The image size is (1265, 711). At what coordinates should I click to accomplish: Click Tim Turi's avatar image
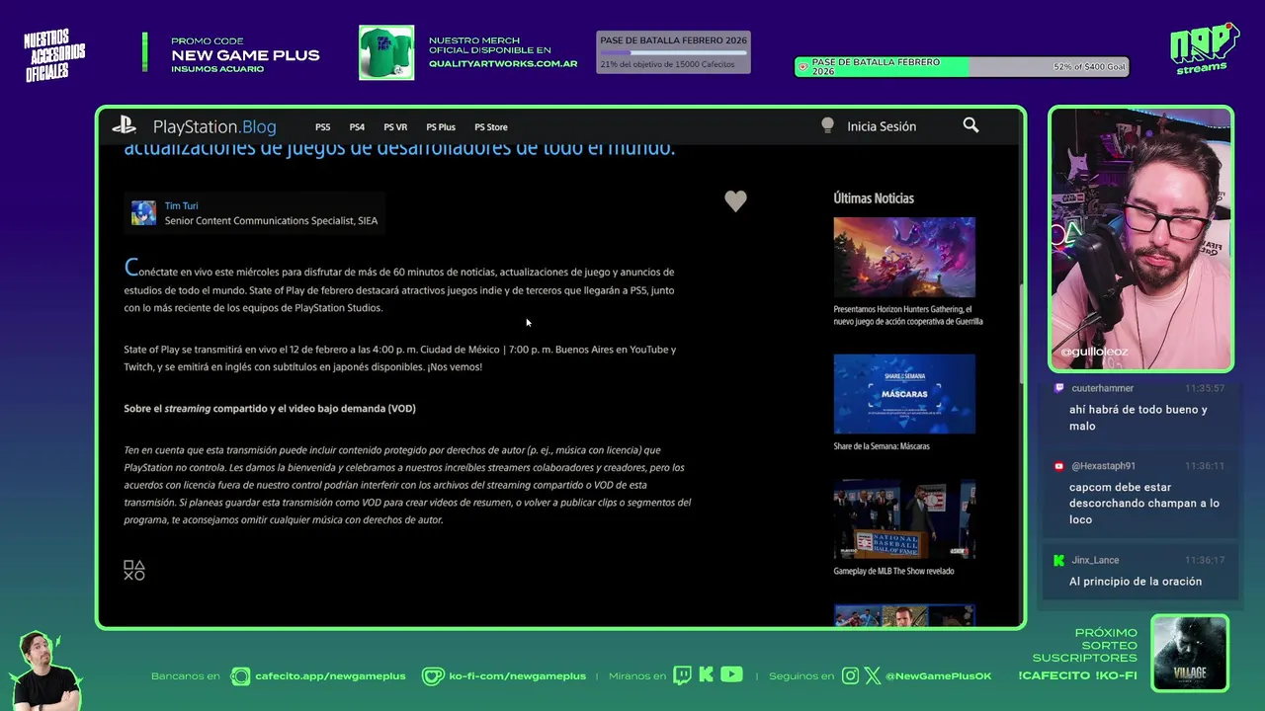[143, 213]
